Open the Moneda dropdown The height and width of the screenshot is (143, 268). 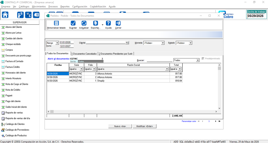[x=163, y=43]
